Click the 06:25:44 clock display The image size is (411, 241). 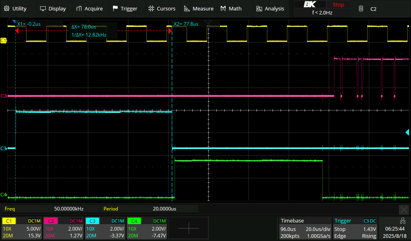point(395,229)
